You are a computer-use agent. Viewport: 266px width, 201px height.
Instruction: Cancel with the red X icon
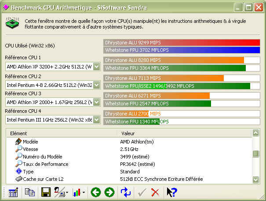[155, 193]
